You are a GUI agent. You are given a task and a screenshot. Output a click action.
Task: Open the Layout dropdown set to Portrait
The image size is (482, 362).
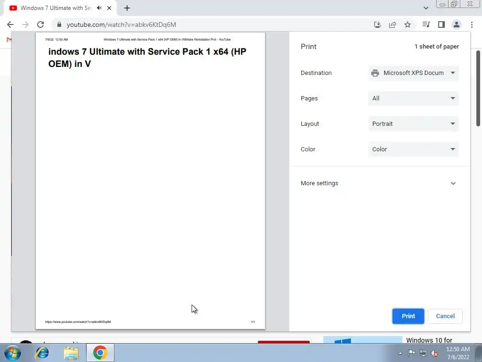[x=413, y=124]
